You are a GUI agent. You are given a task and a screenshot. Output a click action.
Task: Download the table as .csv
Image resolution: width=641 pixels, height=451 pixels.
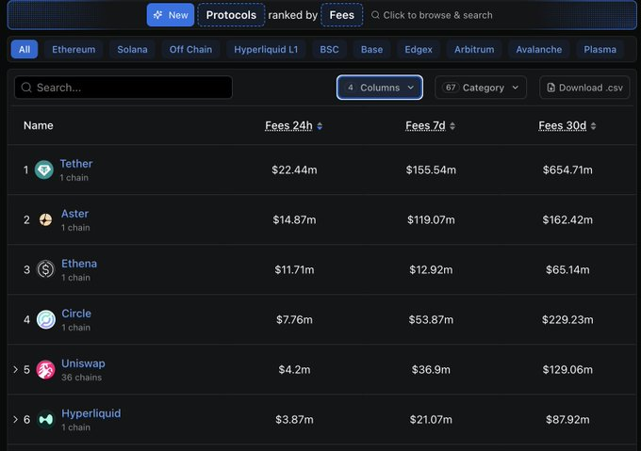pos(584,88)
